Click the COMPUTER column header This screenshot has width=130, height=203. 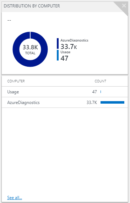pyautogui.click(x=16, y=81)
